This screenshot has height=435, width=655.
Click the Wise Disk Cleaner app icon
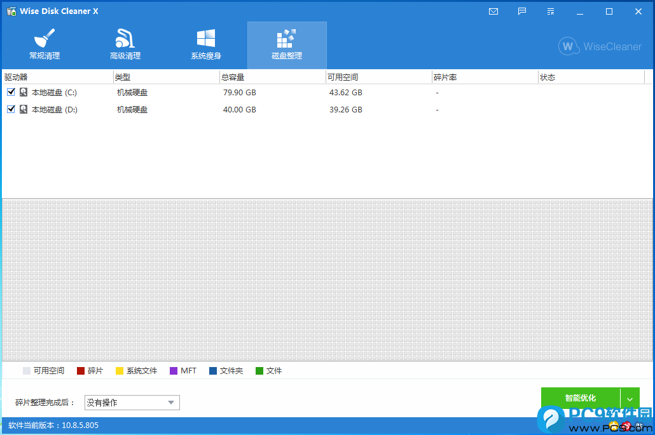[x=11, y=11]
